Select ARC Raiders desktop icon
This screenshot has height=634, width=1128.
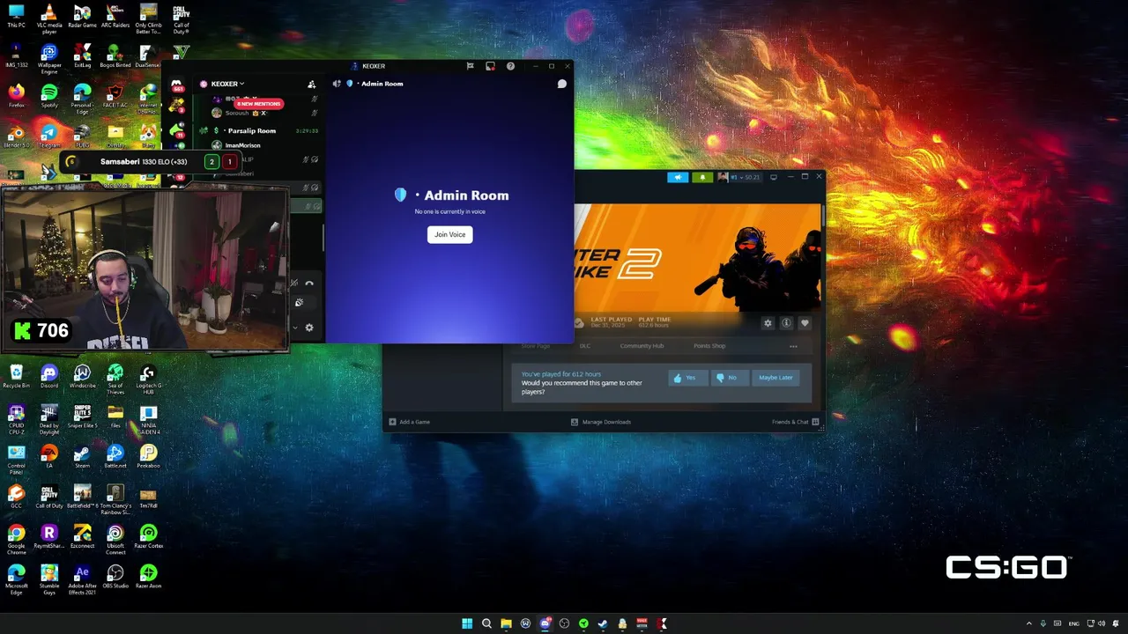115,17
